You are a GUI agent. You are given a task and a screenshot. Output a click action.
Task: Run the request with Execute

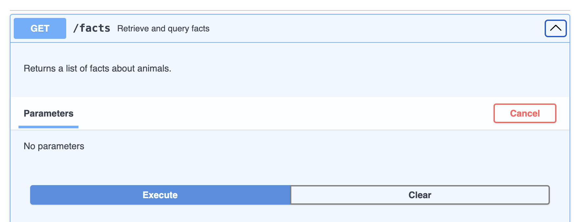(x=160, y=195)
